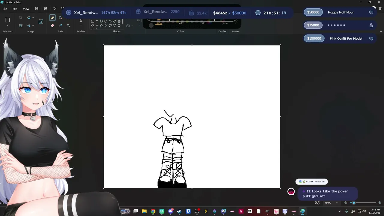Expand the Rotate options arrow

pos(33,18)
